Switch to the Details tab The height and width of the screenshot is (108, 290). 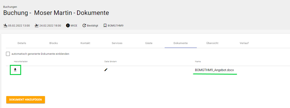coord(22,43)
